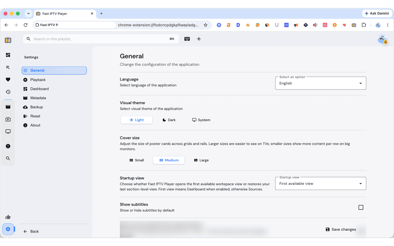Open favorites heart icon in sidebar

pyautogui.click(x=8, y=80)
